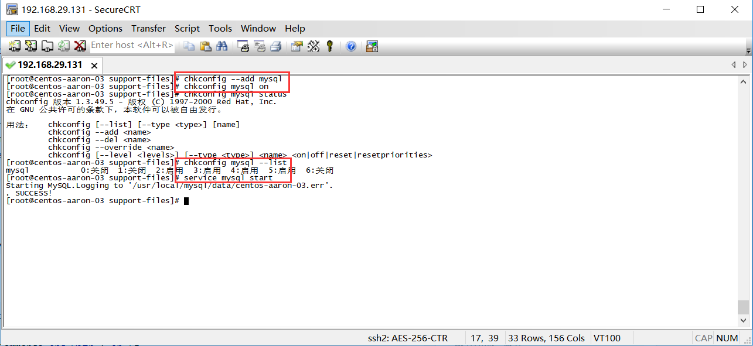
Task: Click the Disconnect red X icon
Action: (80, 46)
